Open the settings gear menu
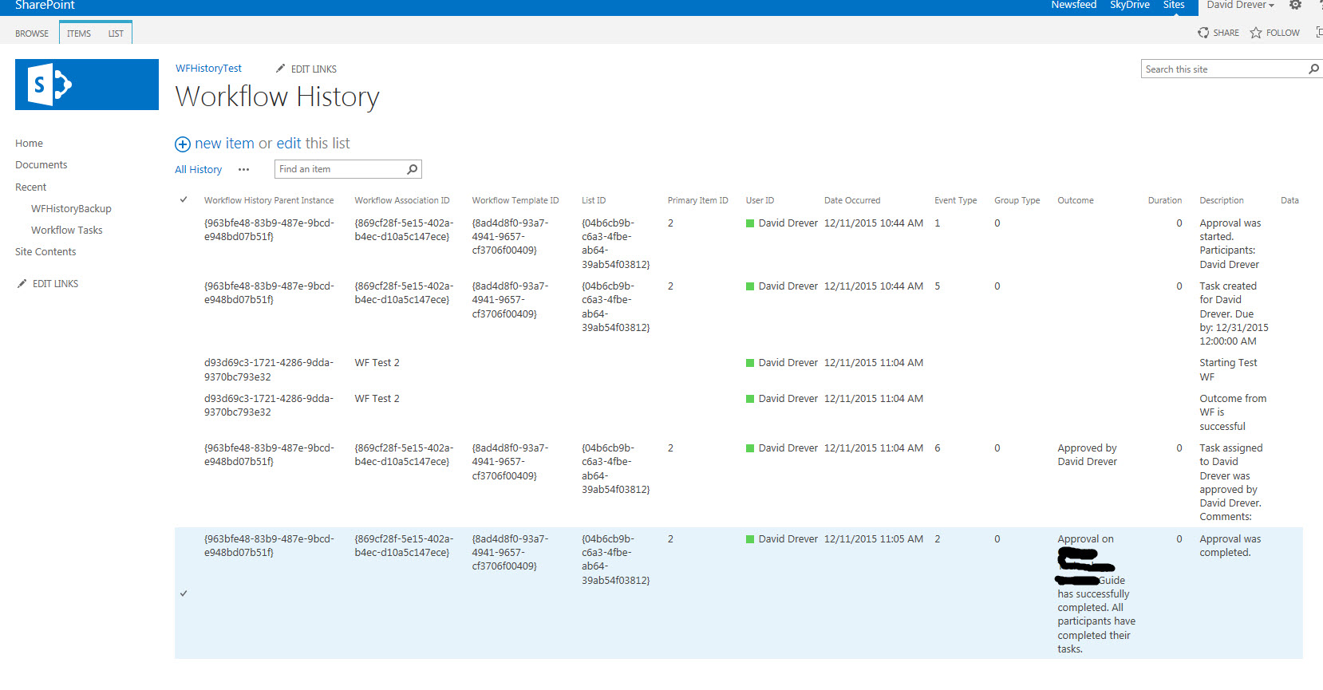Viewport: 1323px width, 690px height. [x=1295, y=5]
